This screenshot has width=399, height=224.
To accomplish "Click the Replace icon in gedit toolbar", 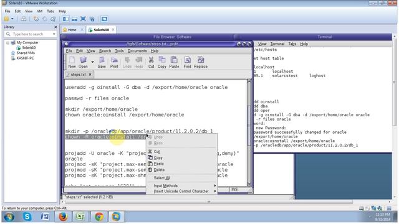I will 201,62.
